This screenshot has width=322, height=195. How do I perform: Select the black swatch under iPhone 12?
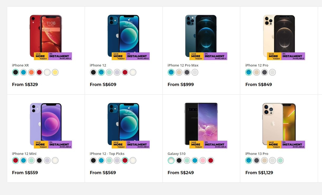tap(93, 72)
